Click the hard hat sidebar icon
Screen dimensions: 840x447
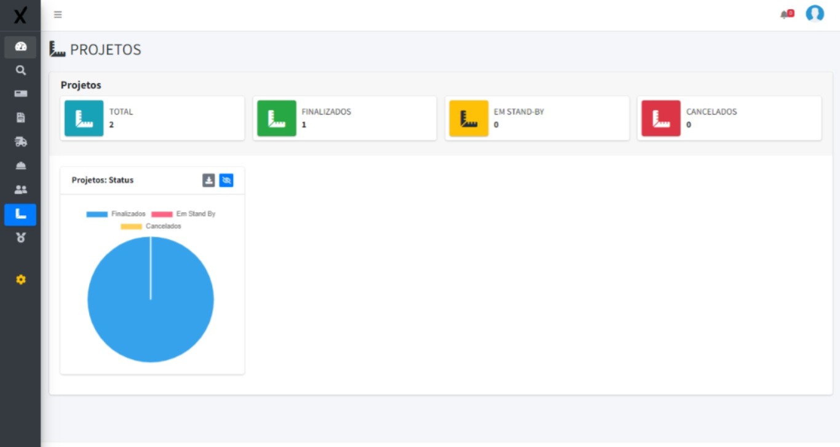20,165
